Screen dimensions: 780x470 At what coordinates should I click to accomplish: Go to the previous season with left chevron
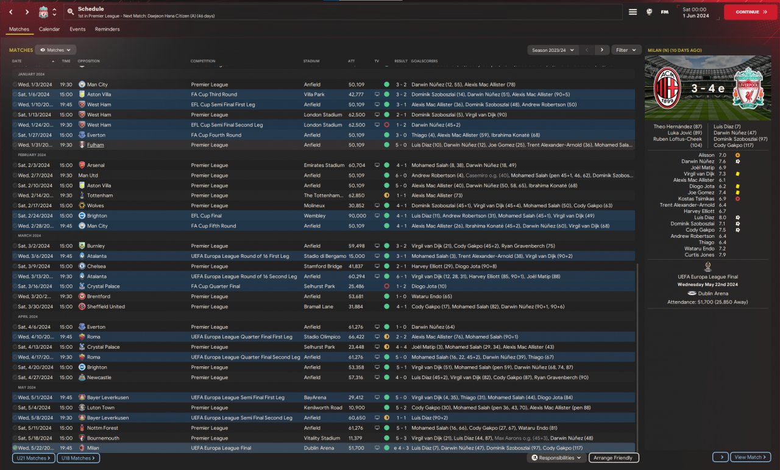tap(587, 50)
